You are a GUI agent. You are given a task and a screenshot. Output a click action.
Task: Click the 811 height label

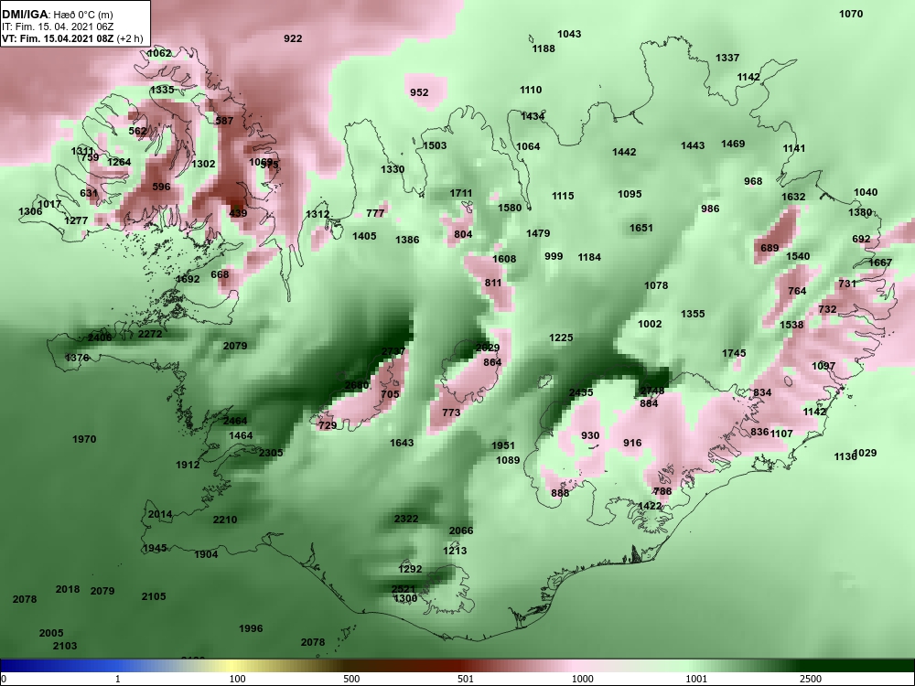pyautogui.click(x=493, y=284)
